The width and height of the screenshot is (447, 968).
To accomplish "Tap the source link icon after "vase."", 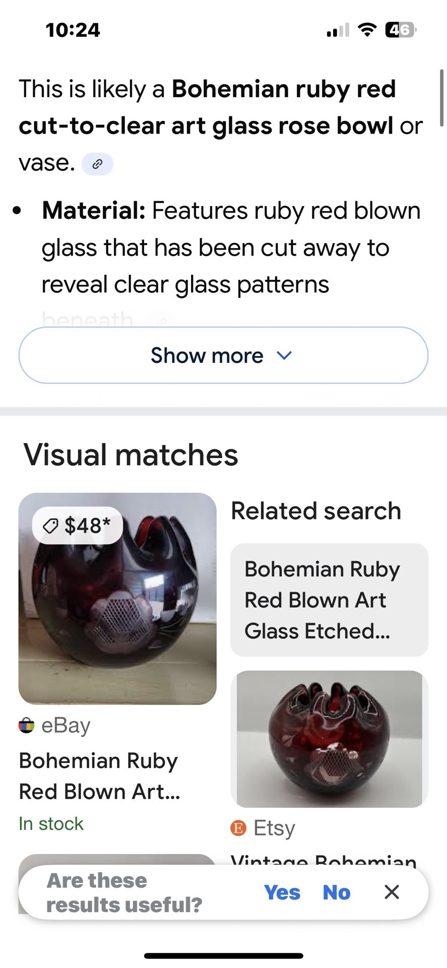I will pos(97,164).
